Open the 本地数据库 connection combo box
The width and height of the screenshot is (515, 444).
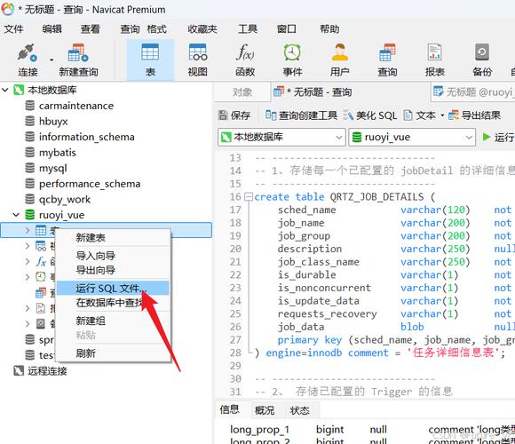(281, 137)
